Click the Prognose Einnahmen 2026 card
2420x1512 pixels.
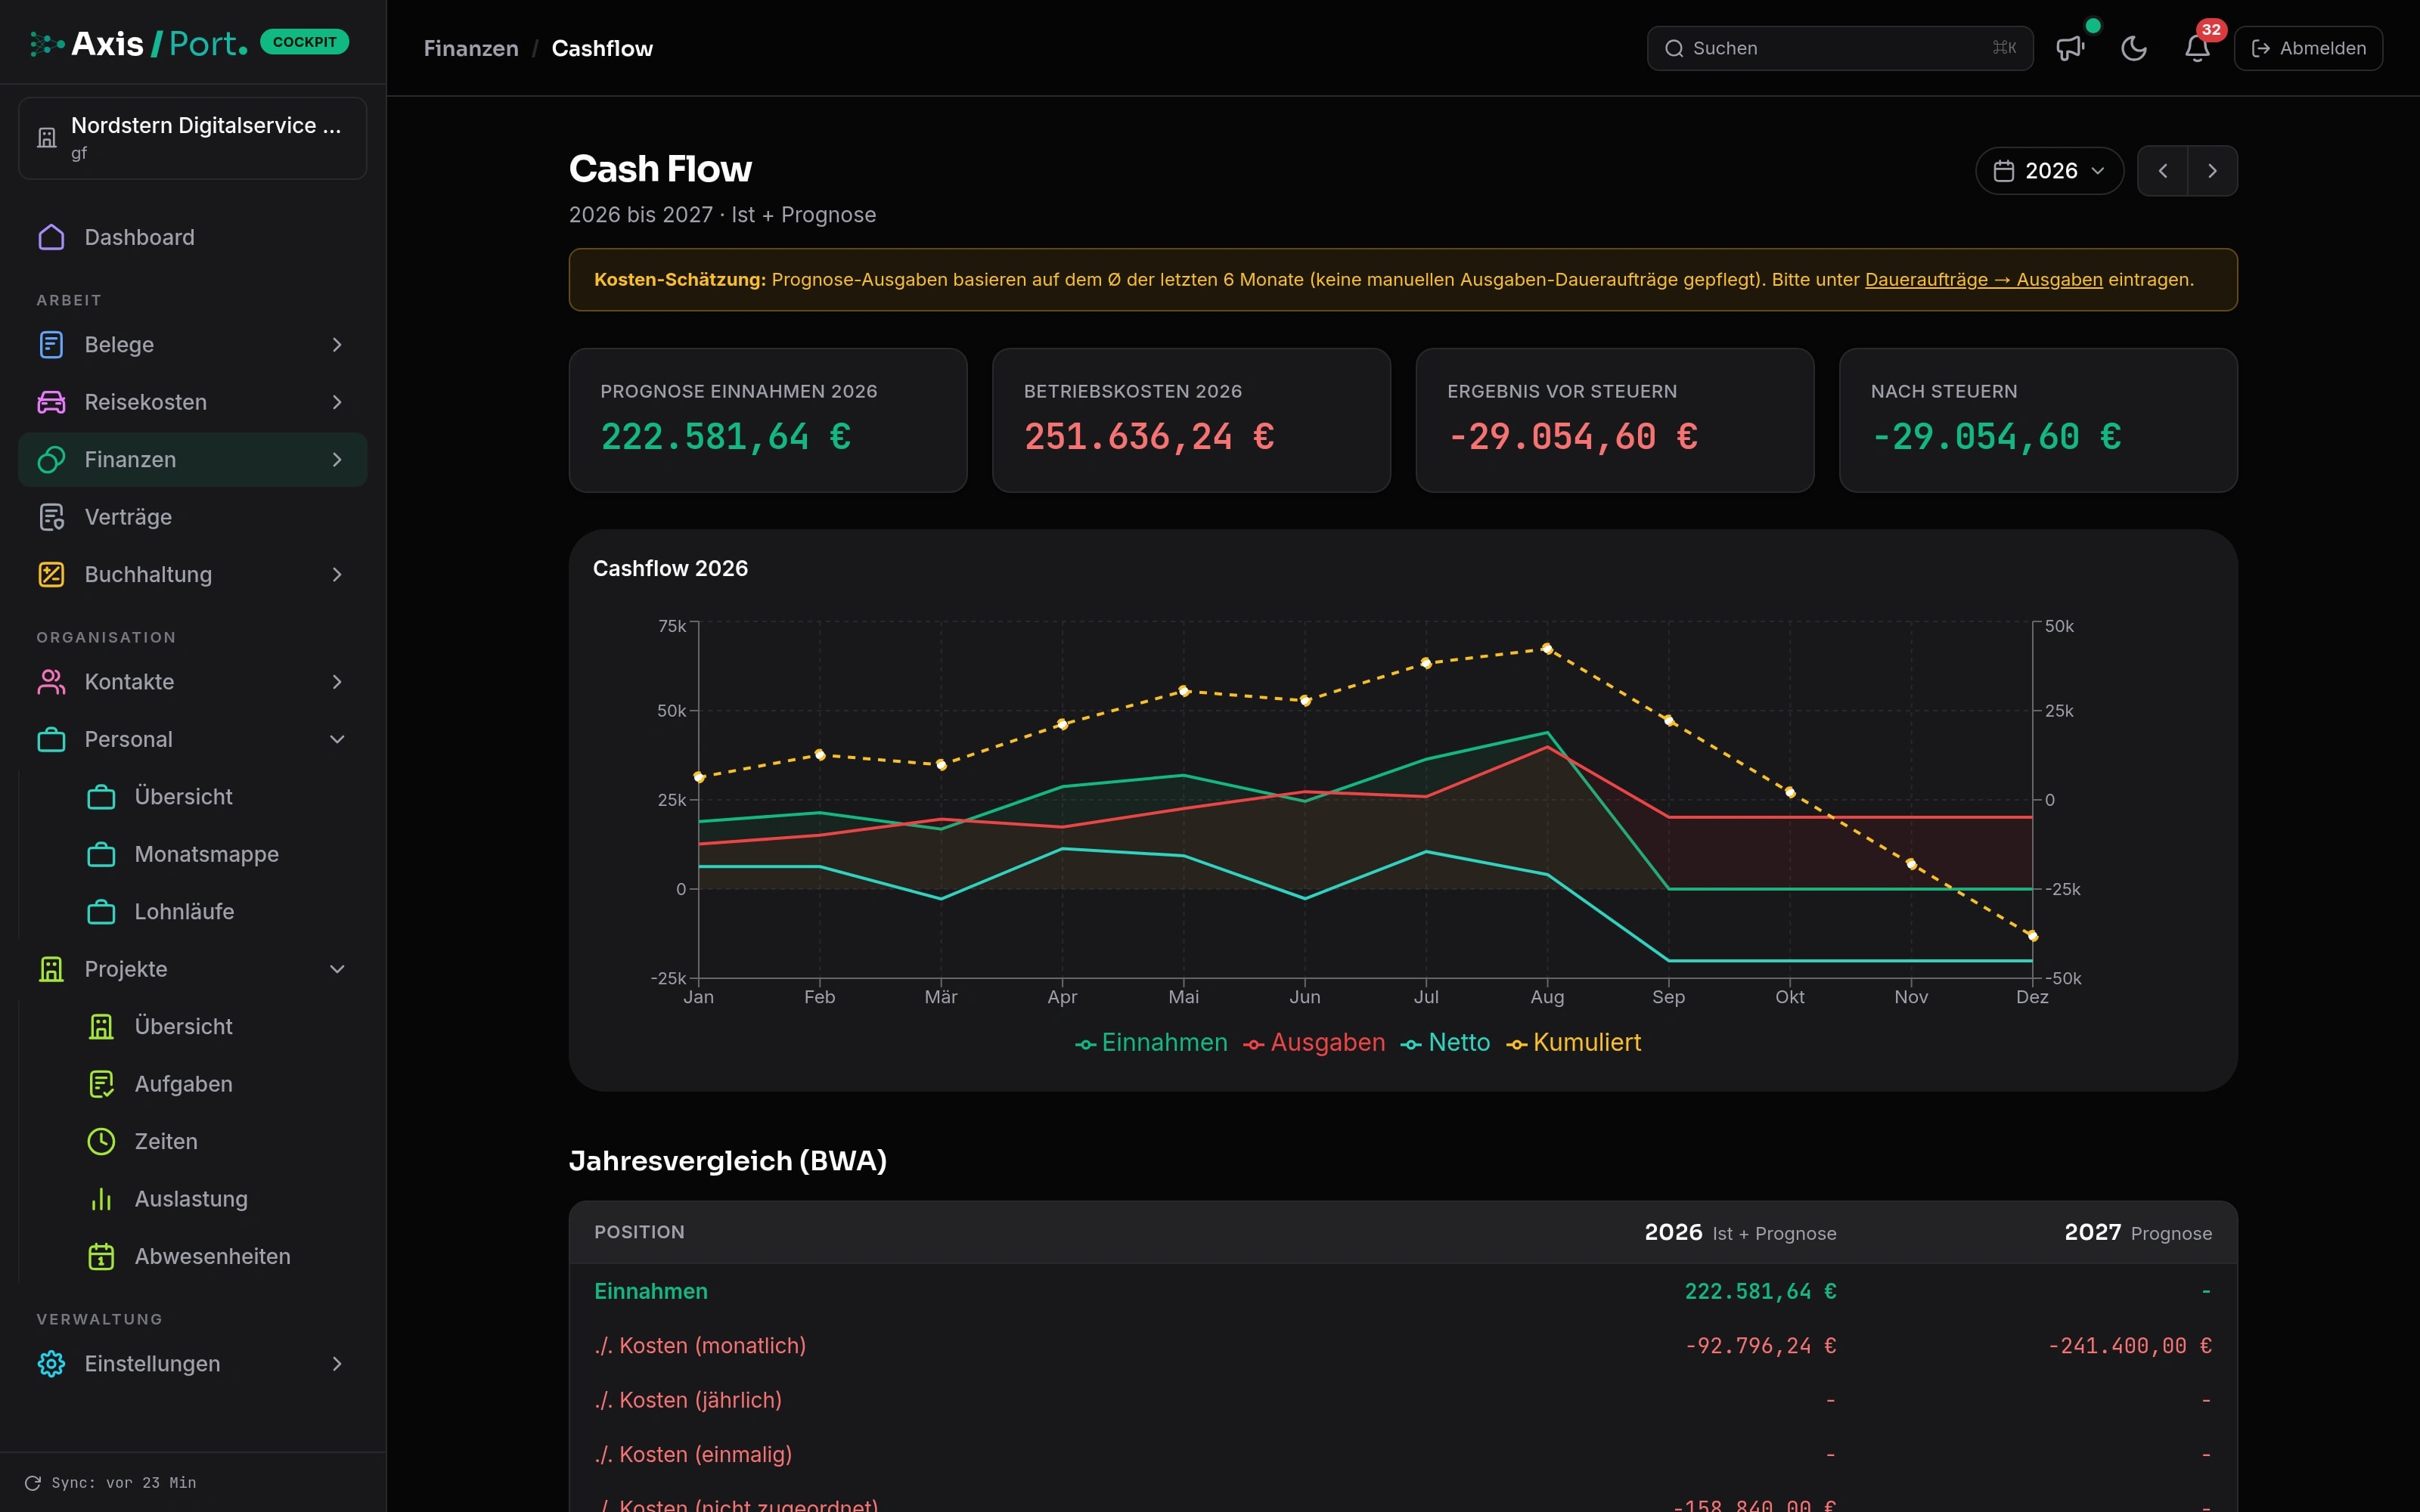tap(768, 420)
